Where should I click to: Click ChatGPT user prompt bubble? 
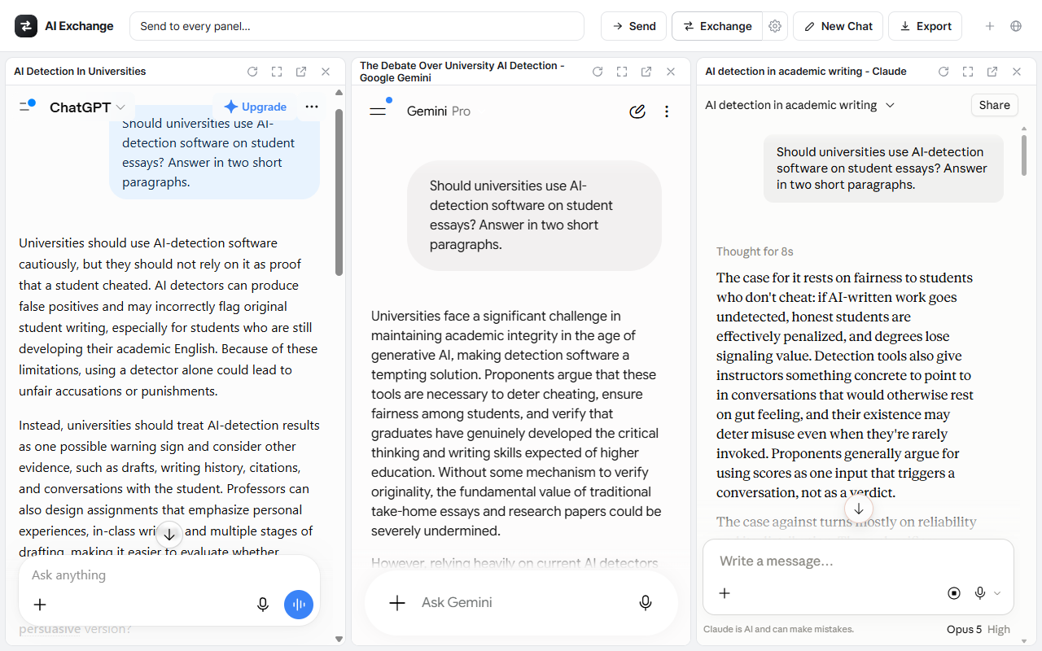(x=215, y=153)
